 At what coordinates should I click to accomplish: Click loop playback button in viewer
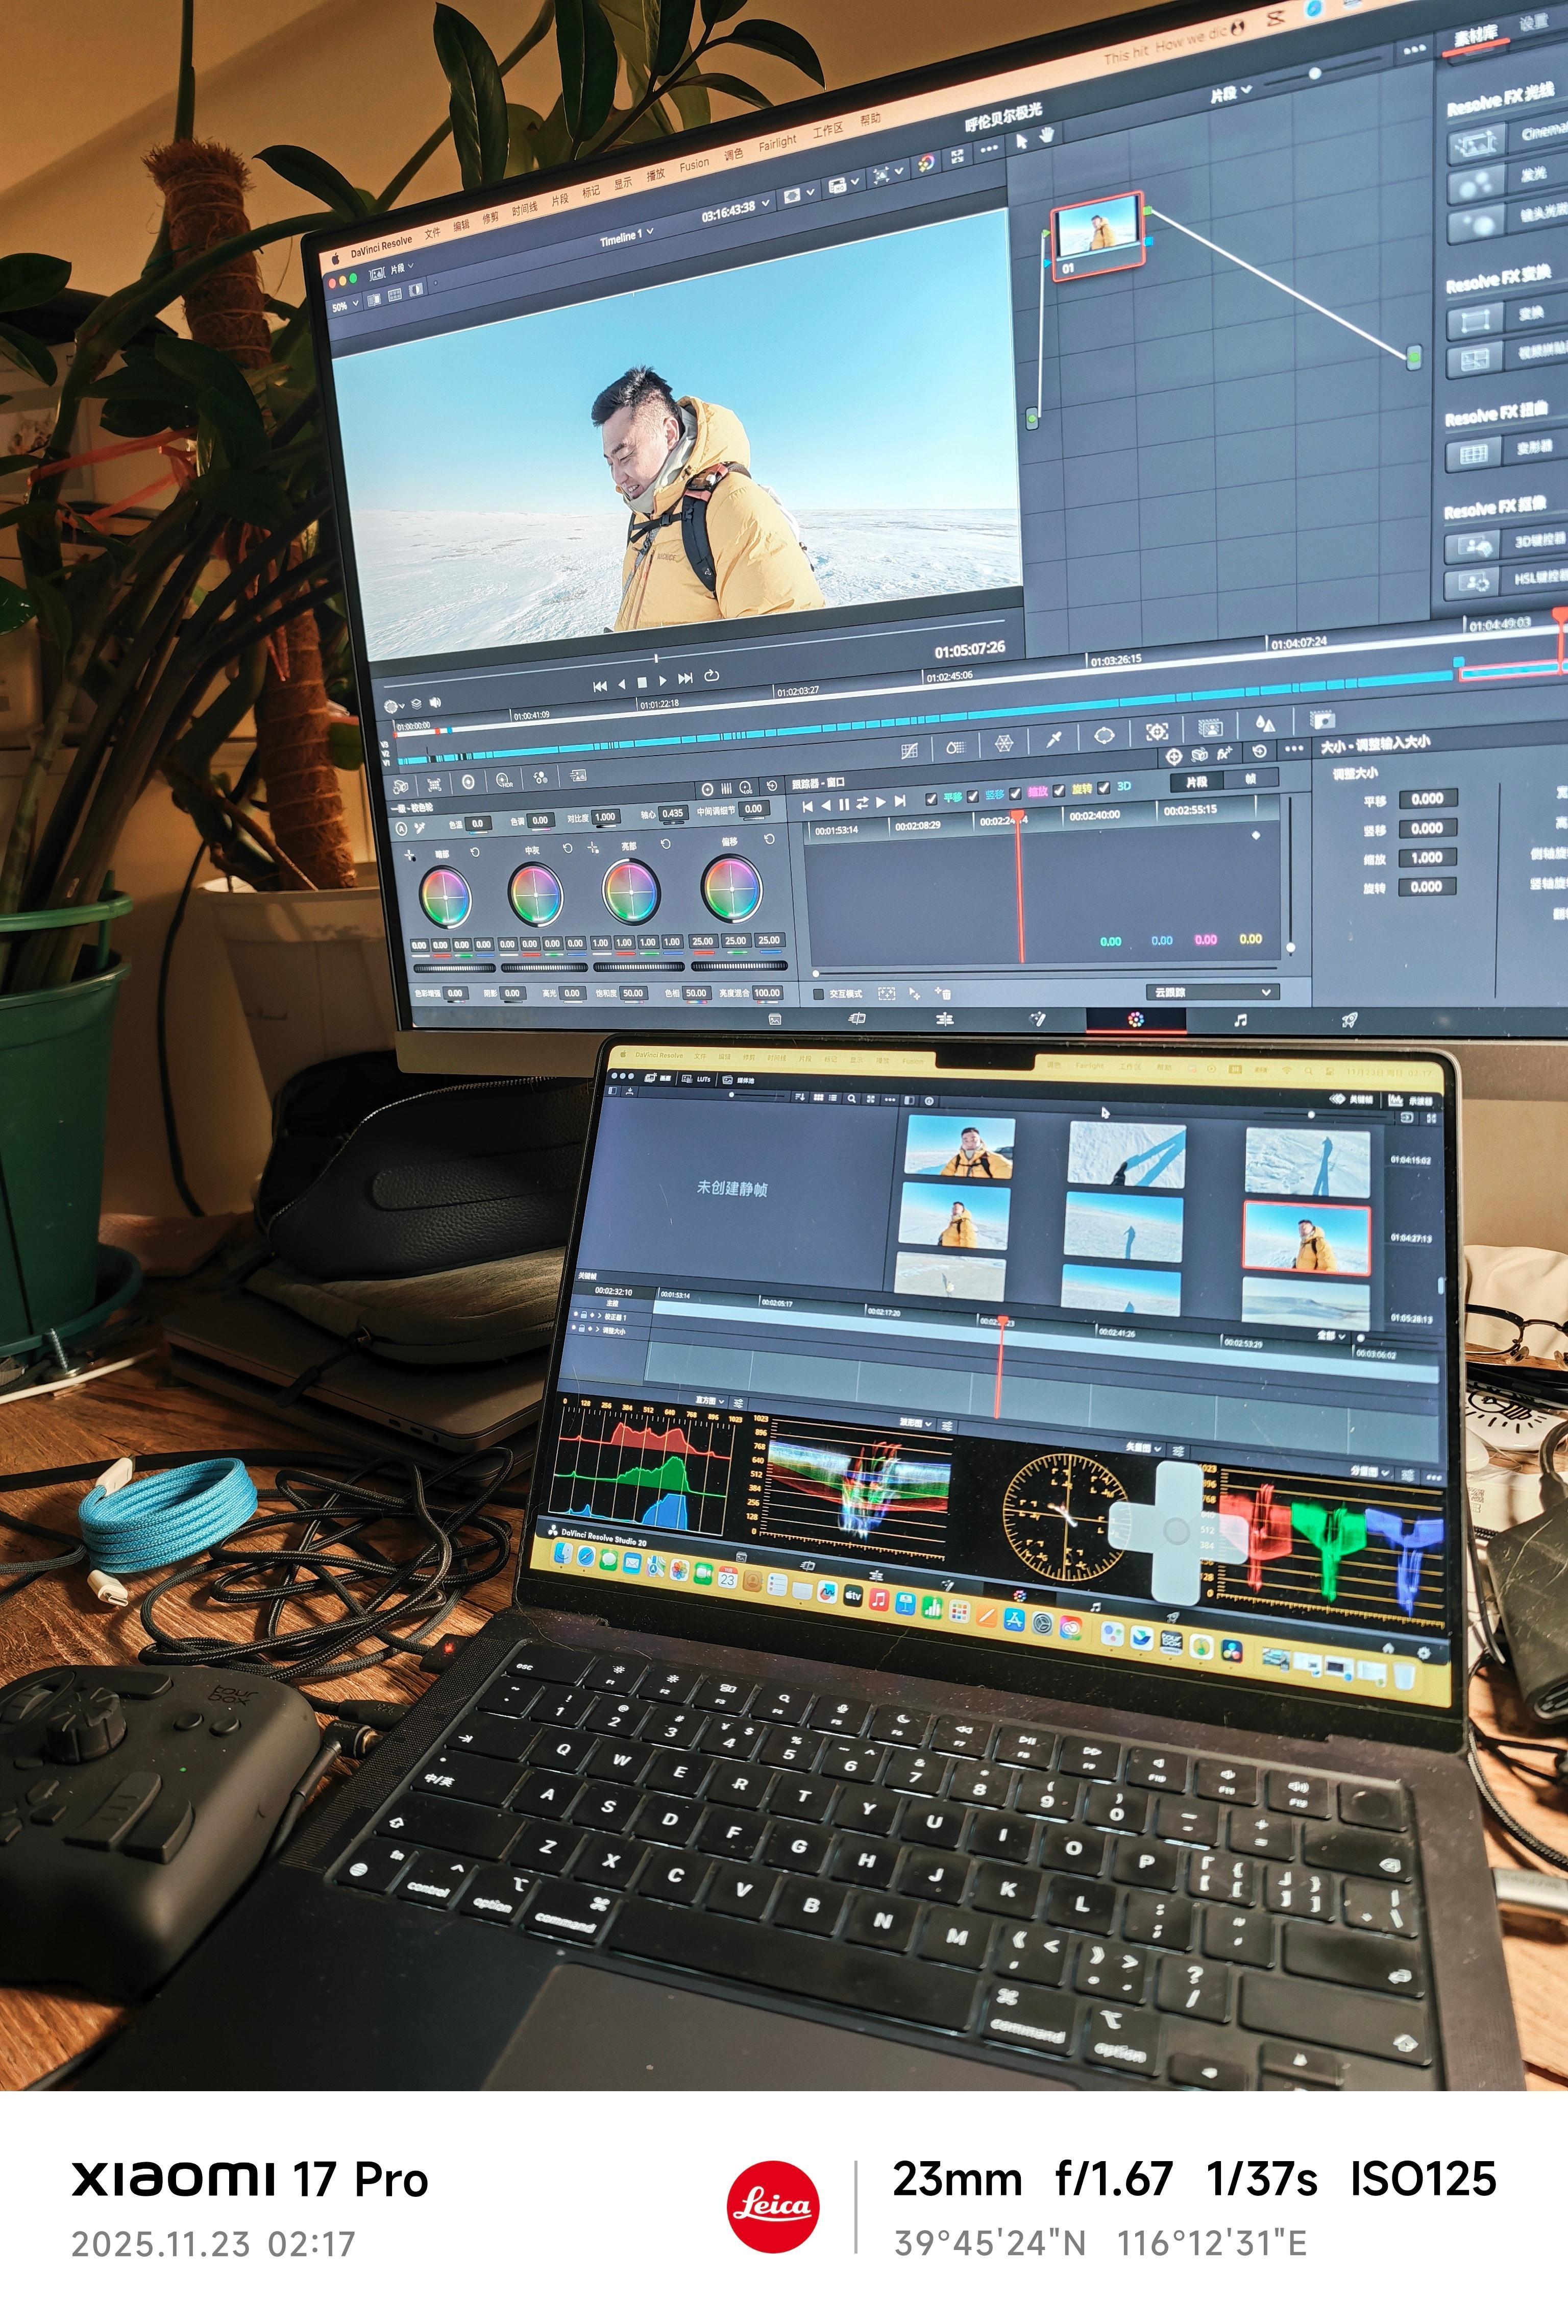[x=712, y=675]
